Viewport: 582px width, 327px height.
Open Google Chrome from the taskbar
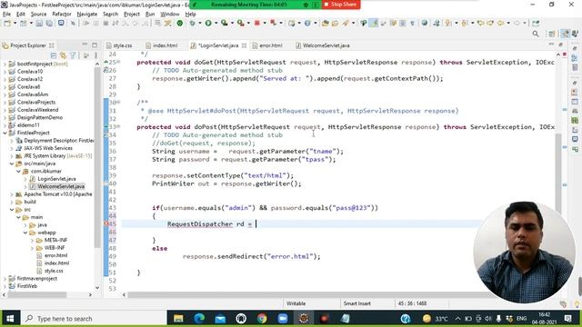[x=262, y=319]
